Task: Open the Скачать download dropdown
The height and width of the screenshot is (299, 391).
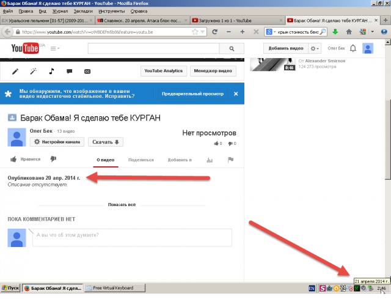Action: pos(106,142)
